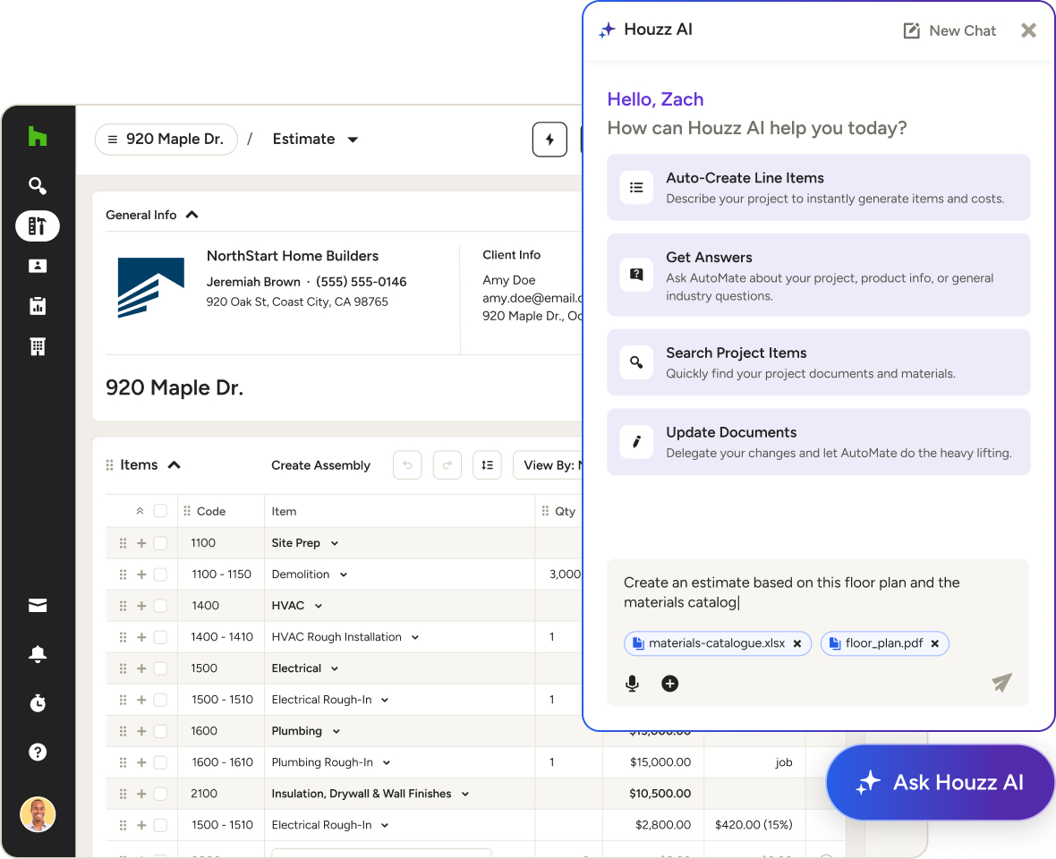The width and height of the screenshot is (1056, 859).
Task: Toggle the select-all checkbox in table header
Action: [x=160, y=511]
